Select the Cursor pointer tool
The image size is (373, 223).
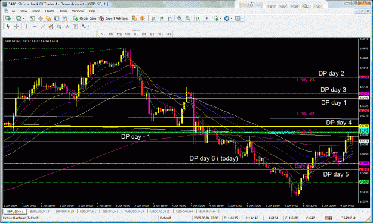[8, 26]
